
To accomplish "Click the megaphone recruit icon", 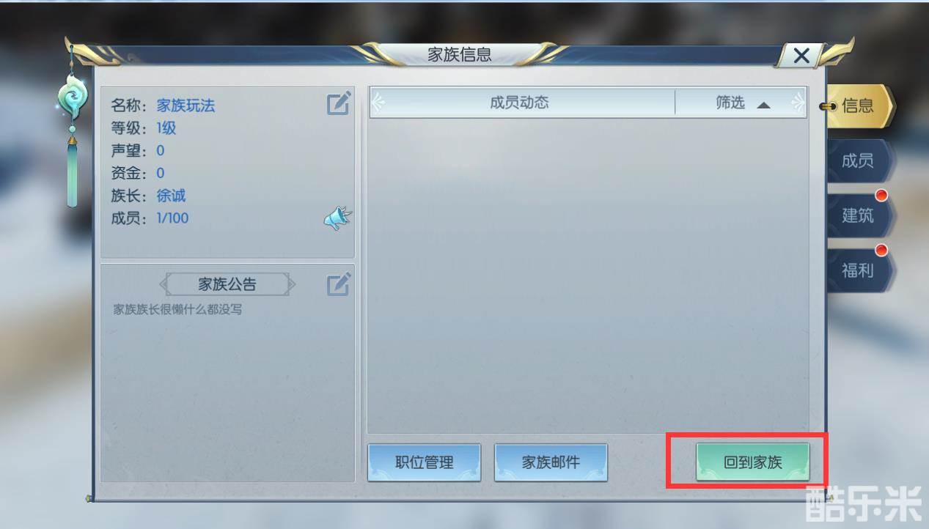I will click(338, 218).
